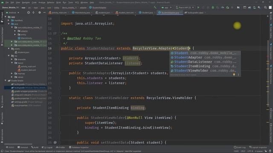Open completion popup three-dot options
The image size is (273, 153).
[x=238, y=75]
